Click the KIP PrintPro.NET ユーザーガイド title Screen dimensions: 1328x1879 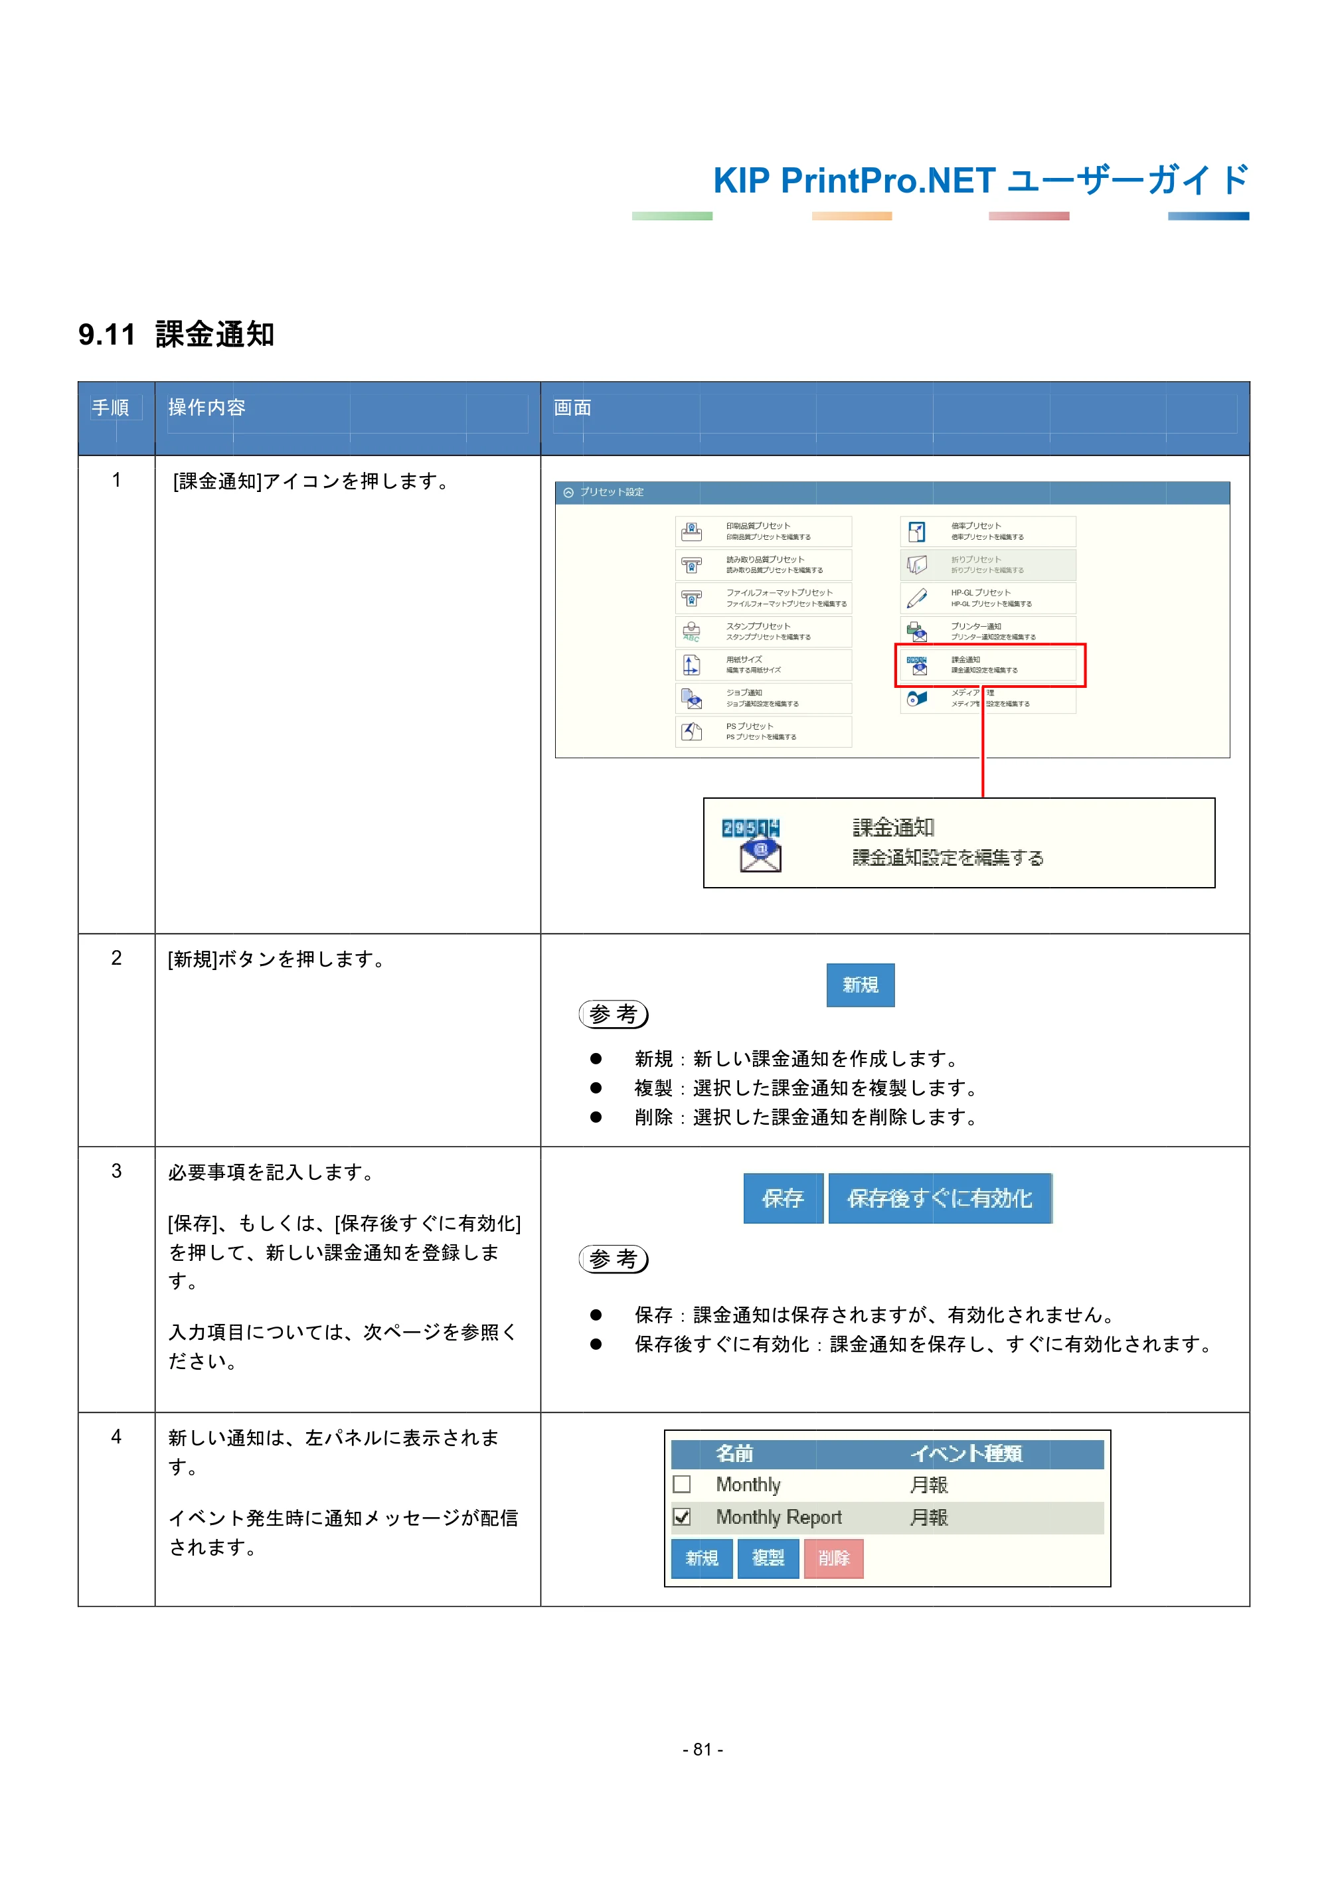click(x=981, y=180)
